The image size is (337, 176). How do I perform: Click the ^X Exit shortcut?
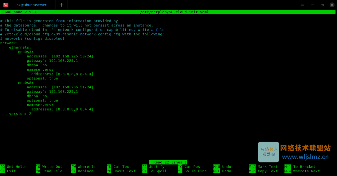[x=8, y=171]
